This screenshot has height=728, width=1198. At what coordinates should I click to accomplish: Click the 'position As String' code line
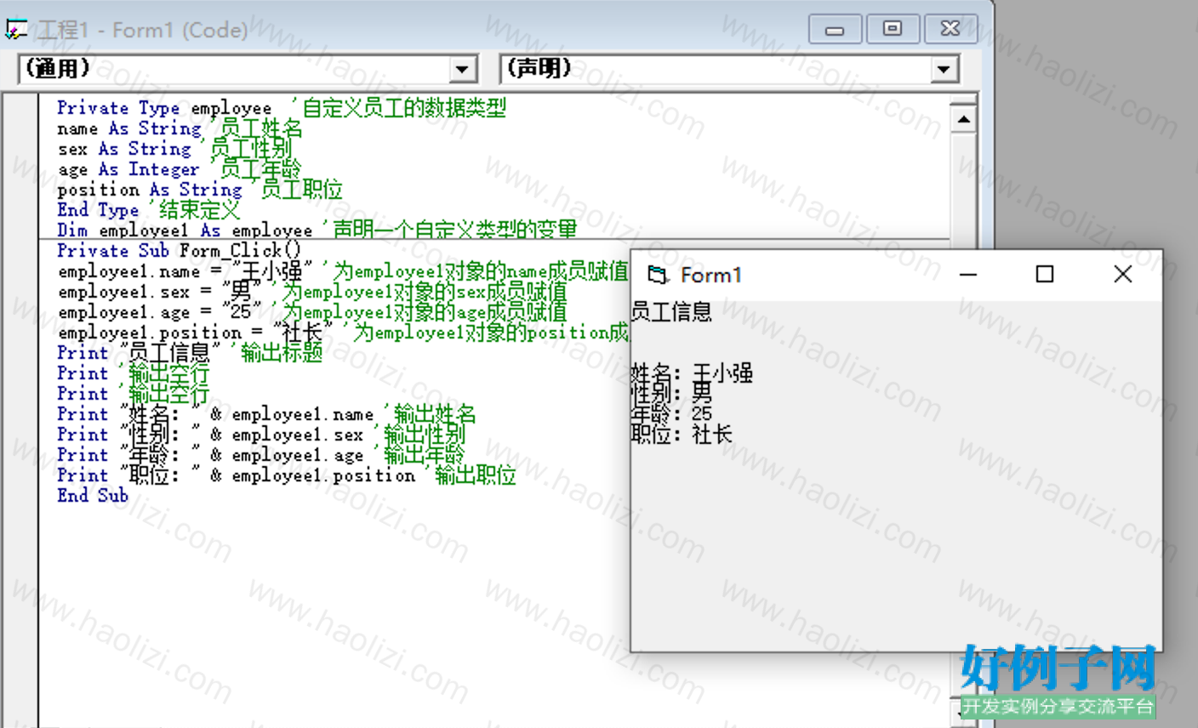click(x=199, y=190)
